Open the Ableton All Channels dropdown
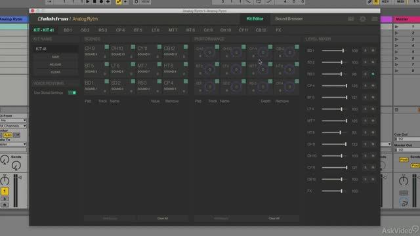The width and height of the screenshot is (420, 236). (13, 126)
